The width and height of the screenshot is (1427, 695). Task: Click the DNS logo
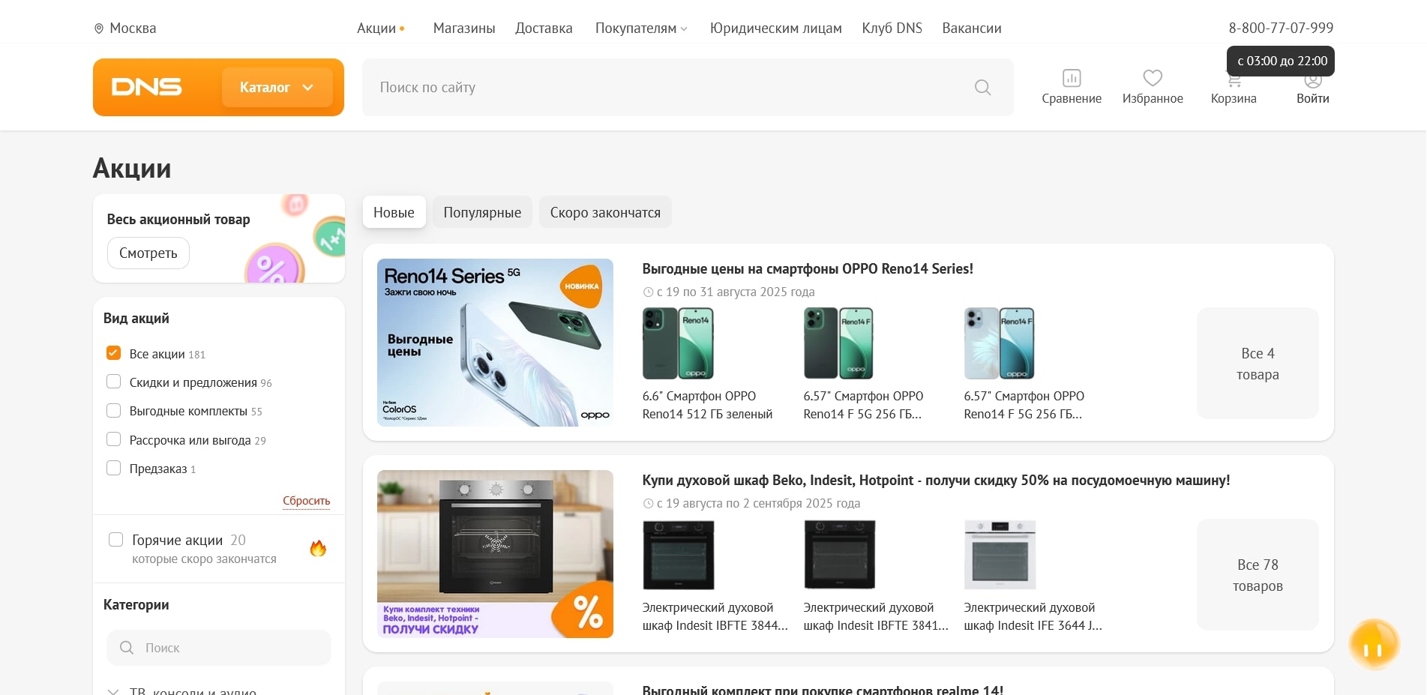[x=147, y=87]
